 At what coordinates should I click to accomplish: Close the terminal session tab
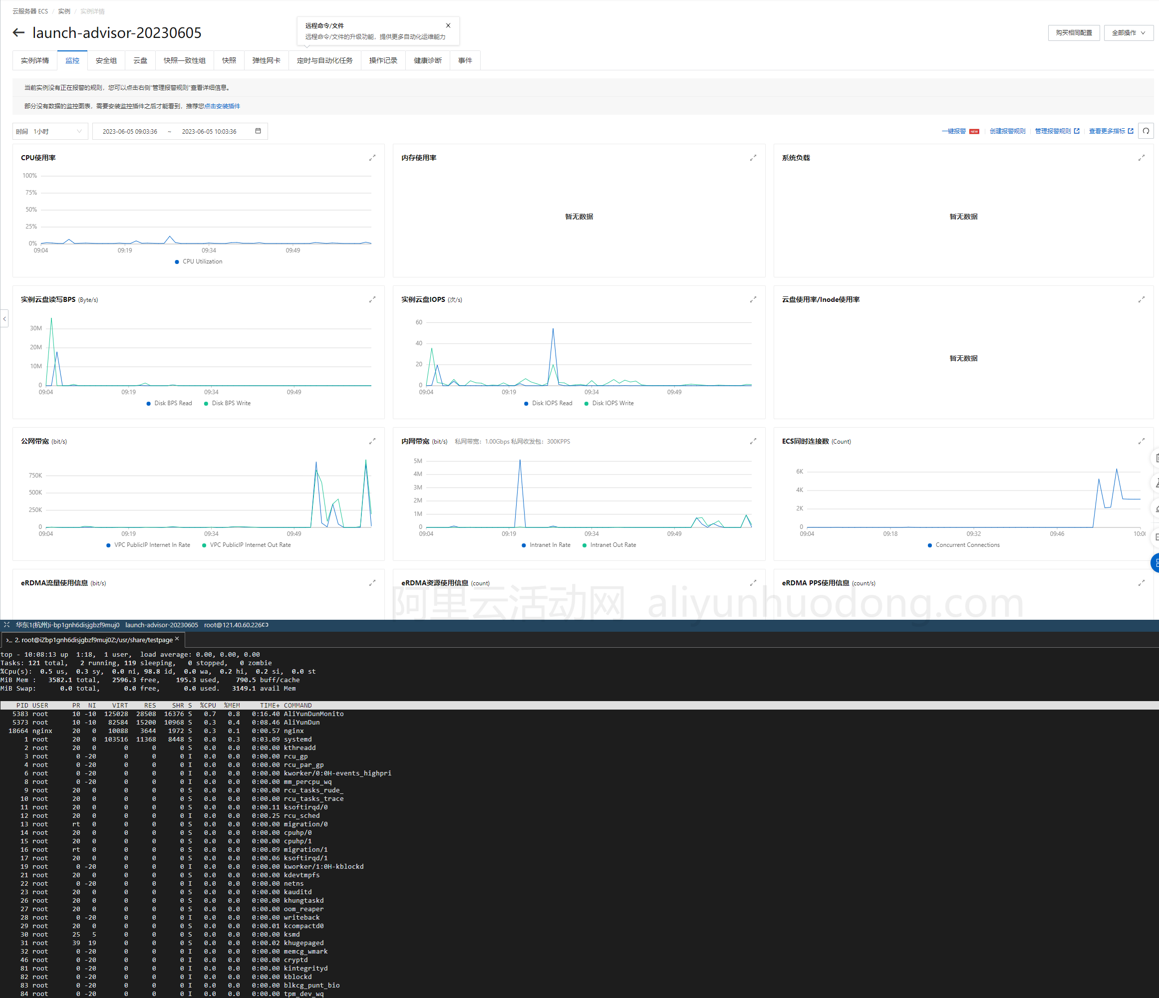point(177,639)
